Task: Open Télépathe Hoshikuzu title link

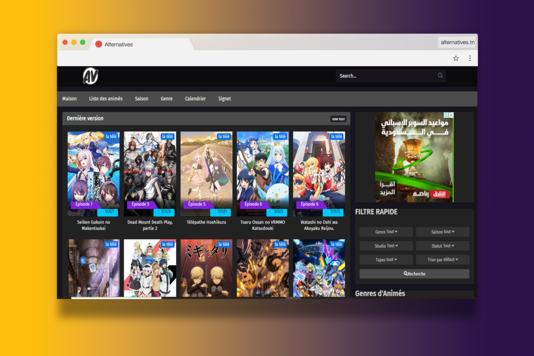Action: (207, 222)
